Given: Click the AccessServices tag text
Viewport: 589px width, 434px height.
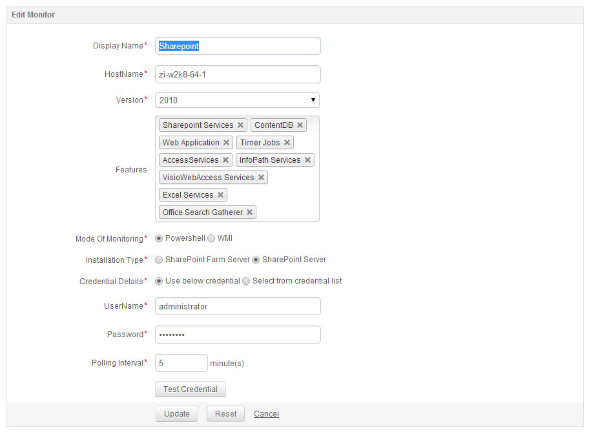Looking at the screenshot, I should click(191, 160).
